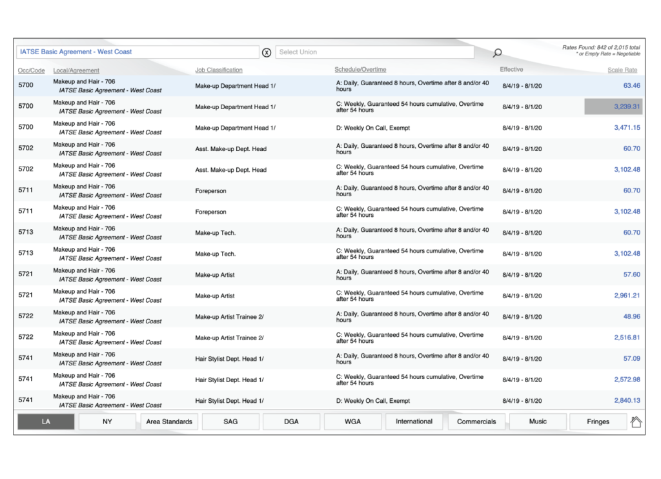Click the 2,516.81 scale rate
The image size is (661, 479).
point(627,338)
